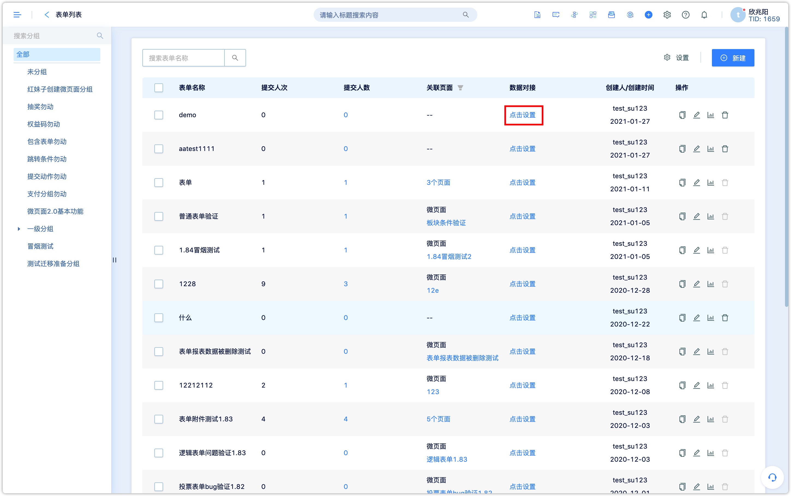View statistics for the demo form
Image resolution: width=791 pixels, height=496 pixels.
[x=711, y=115]
